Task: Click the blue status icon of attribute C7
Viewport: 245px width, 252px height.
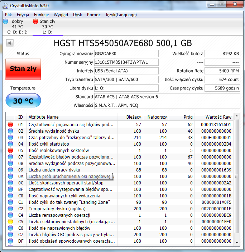Action: (x=10, y=234)
